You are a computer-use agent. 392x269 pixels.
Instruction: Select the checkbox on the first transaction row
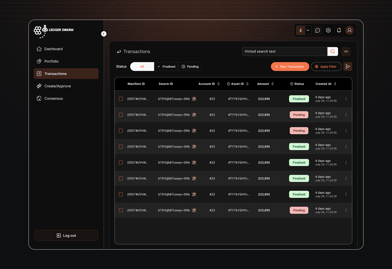pyautogui.click(x=121, y=99)
